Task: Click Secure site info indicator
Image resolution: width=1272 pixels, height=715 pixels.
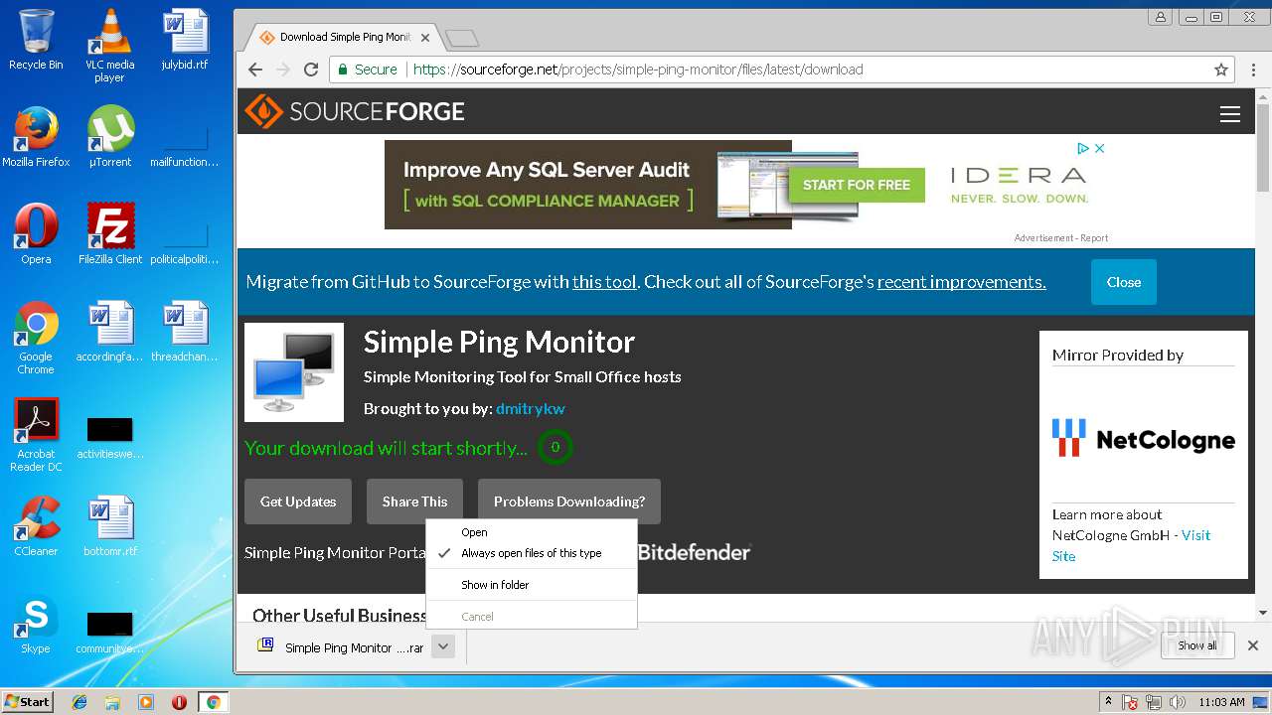Action: pos(367,70)
